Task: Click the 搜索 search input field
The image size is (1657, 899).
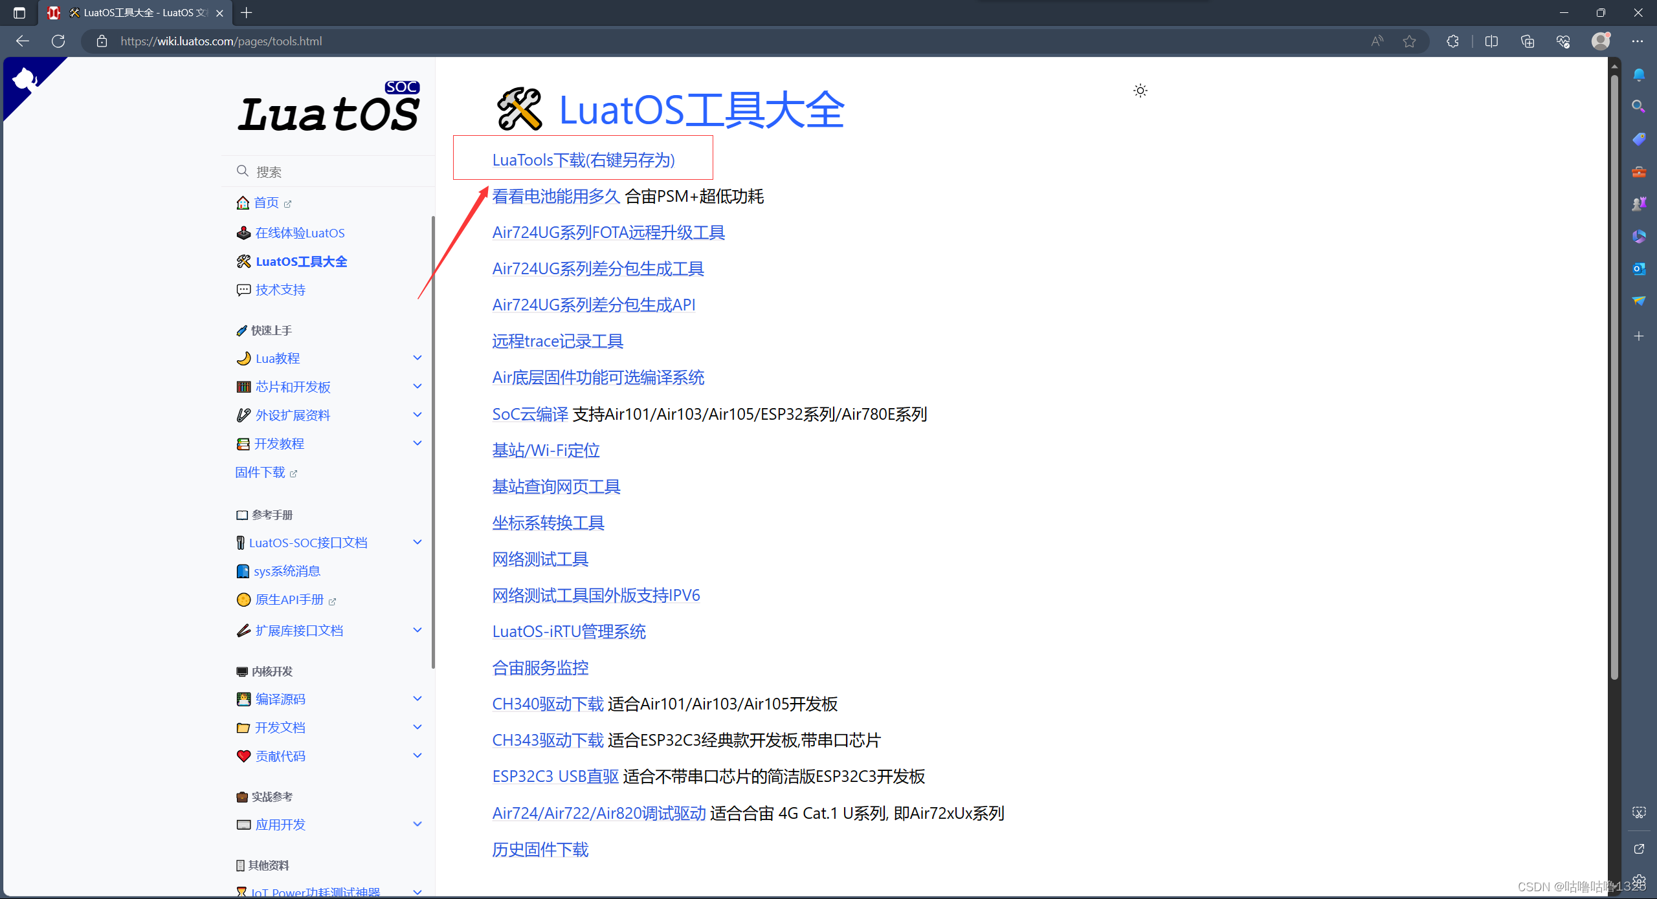Action: 337,172
